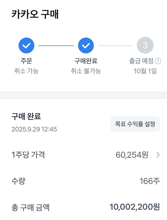This screenshot has width=167, height=220.
Task: Click the progress line between 주문 and 구매완료
Action: (56, 45)
